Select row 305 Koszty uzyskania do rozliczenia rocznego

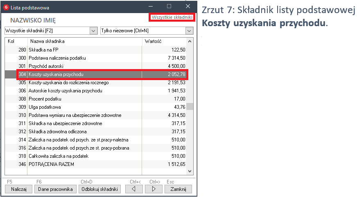[x=96, y=83]
